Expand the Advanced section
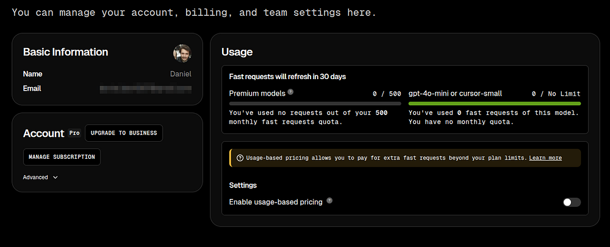The height and width of the screenshot is (247, 610). (x=40, y=178)
